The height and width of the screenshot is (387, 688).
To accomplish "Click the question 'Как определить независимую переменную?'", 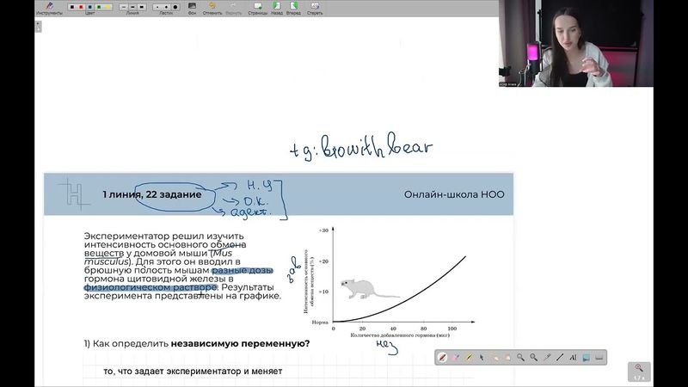I will (201, 343).
